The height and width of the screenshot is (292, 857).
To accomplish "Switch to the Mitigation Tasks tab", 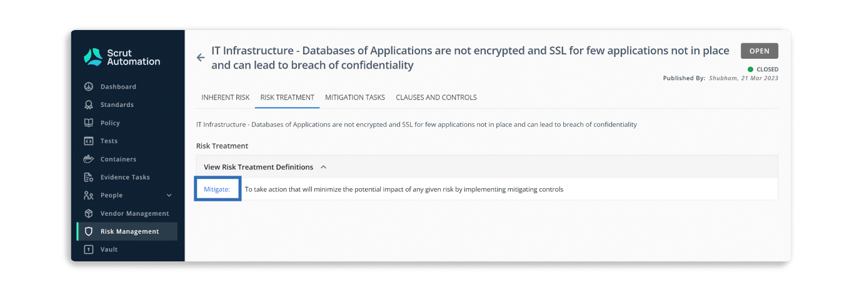I will click(x=355, y=98).
